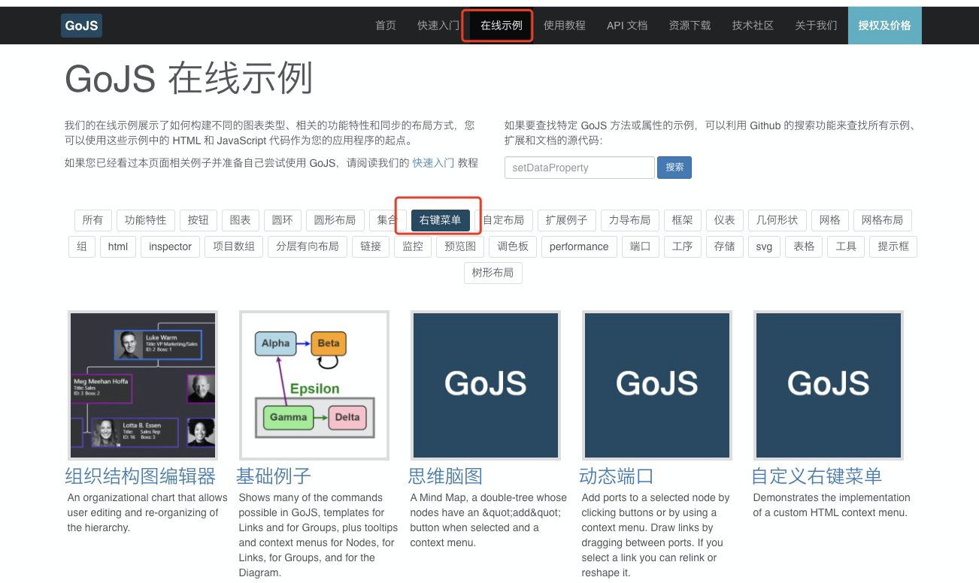Select the 树形布局 filter
The height and width of the screenshot is (583, 979).
[493, 273]
